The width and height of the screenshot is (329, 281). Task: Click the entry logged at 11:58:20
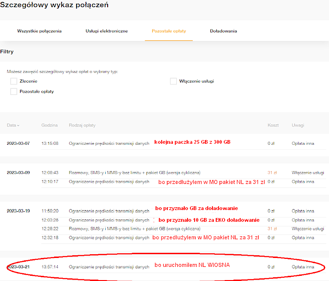pyautogui.click(x=109, y=211)
